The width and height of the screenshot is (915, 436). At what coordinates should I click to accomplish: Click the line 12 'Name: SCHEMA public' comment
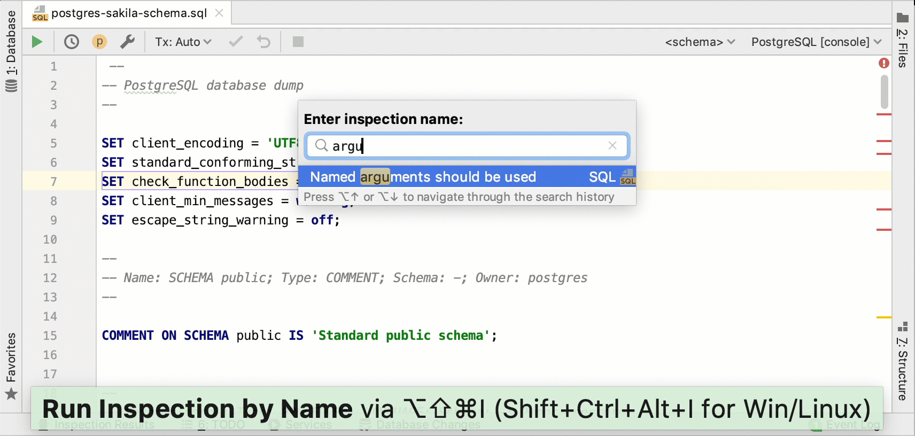point(344,278)
